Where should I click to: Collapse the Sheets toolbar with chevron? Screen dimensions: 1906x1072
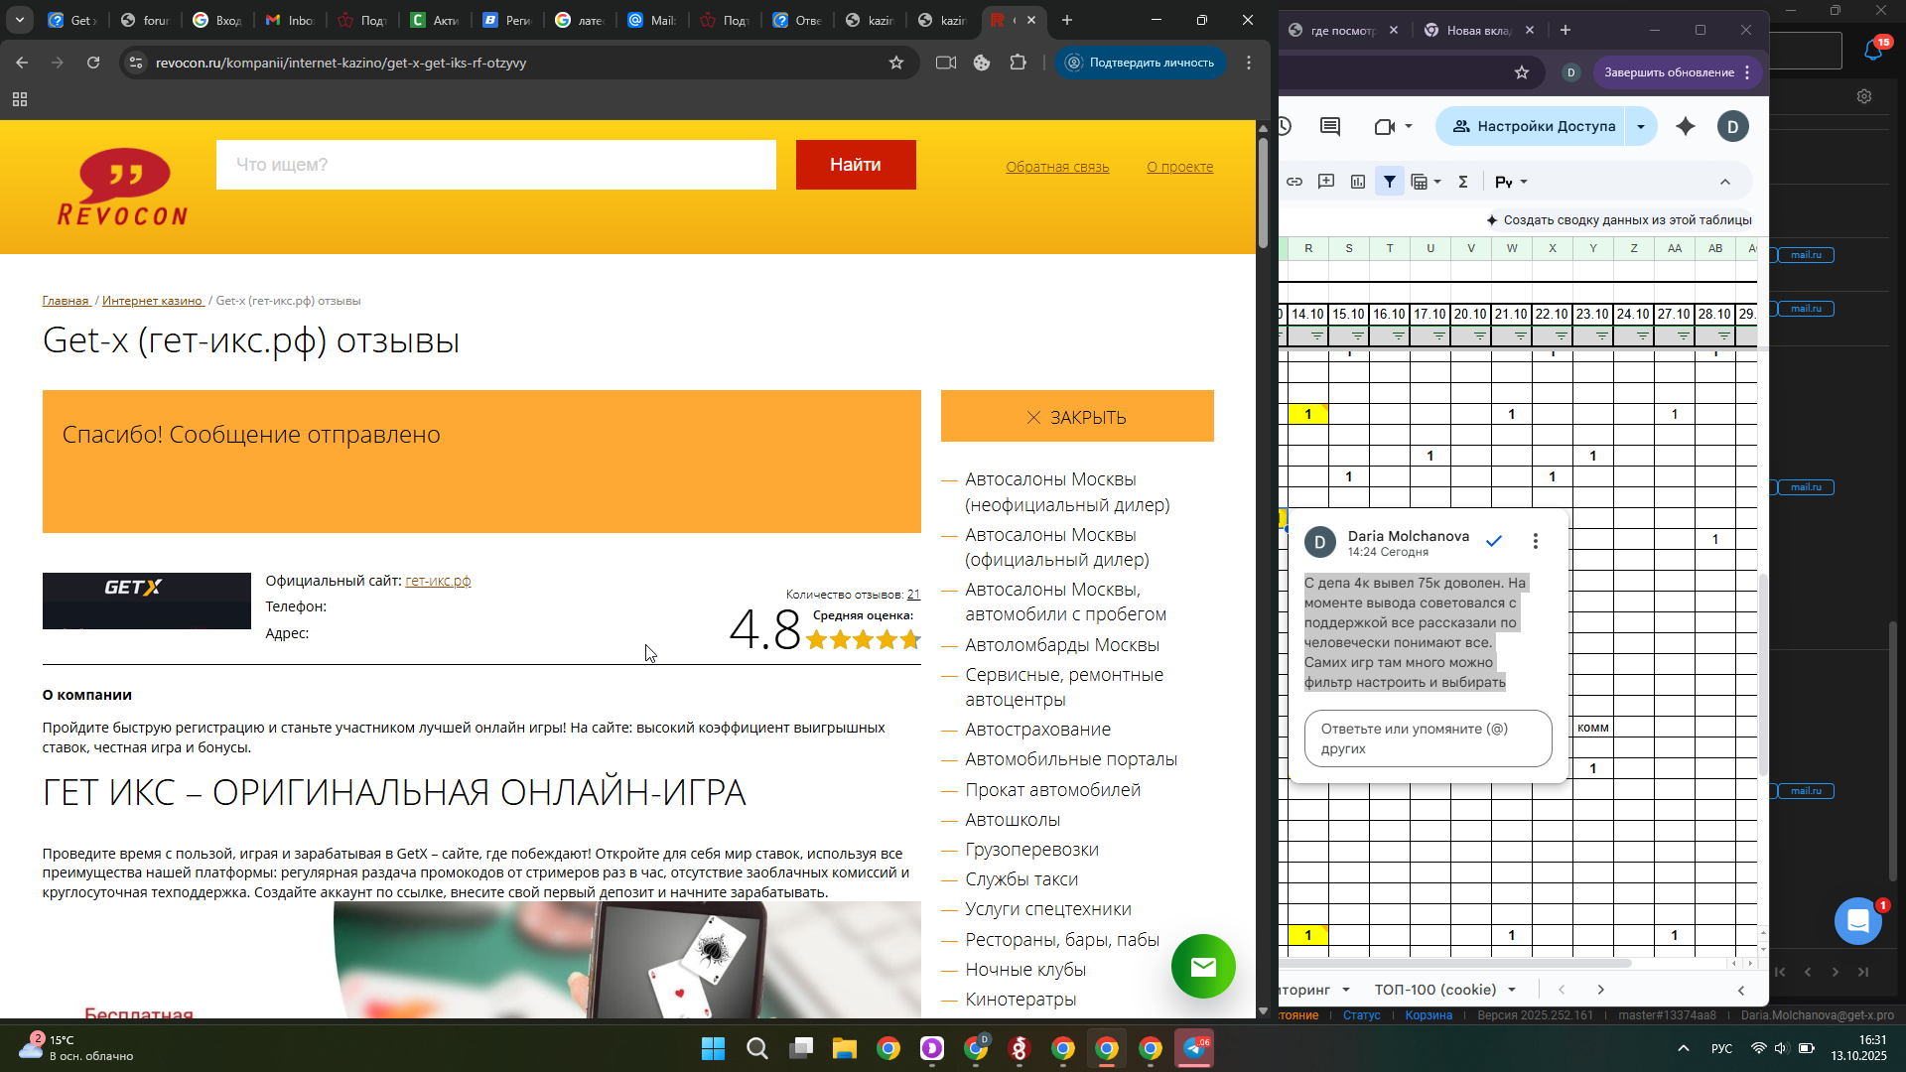click(1725, 182)
